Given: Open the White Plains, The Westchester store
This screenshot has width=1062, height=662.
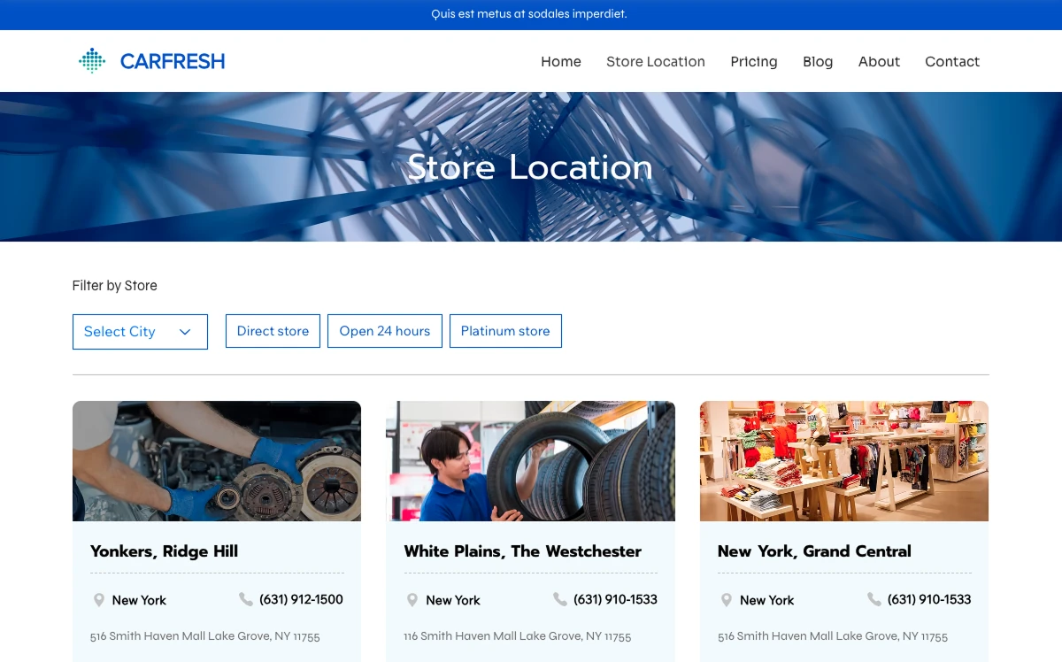Looking at the screenshot, I should [523, 551].
